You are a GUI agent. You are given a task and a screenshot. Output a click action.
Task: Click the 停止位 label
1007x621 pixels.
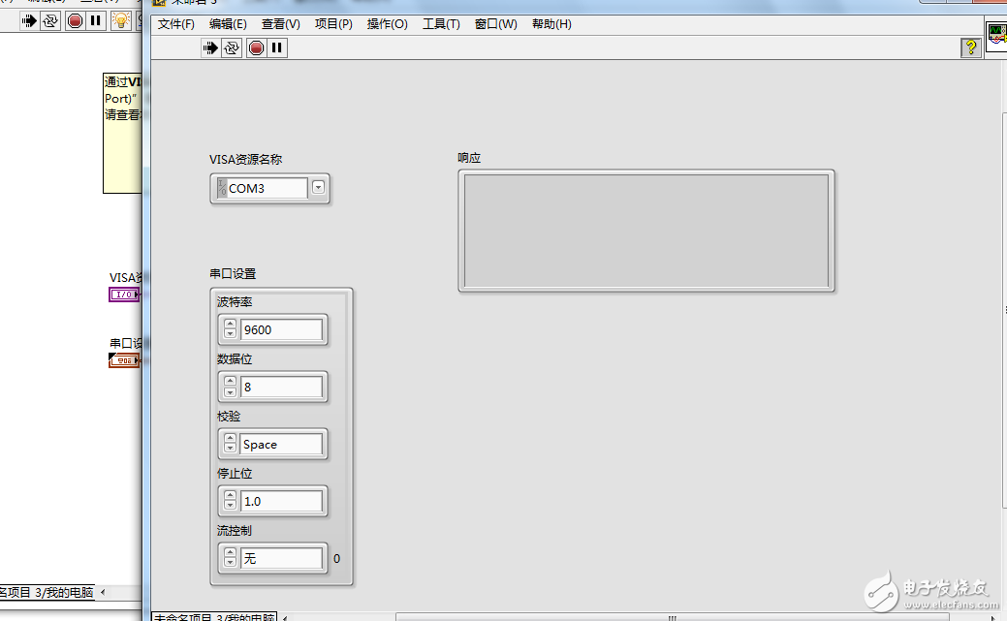235,474
